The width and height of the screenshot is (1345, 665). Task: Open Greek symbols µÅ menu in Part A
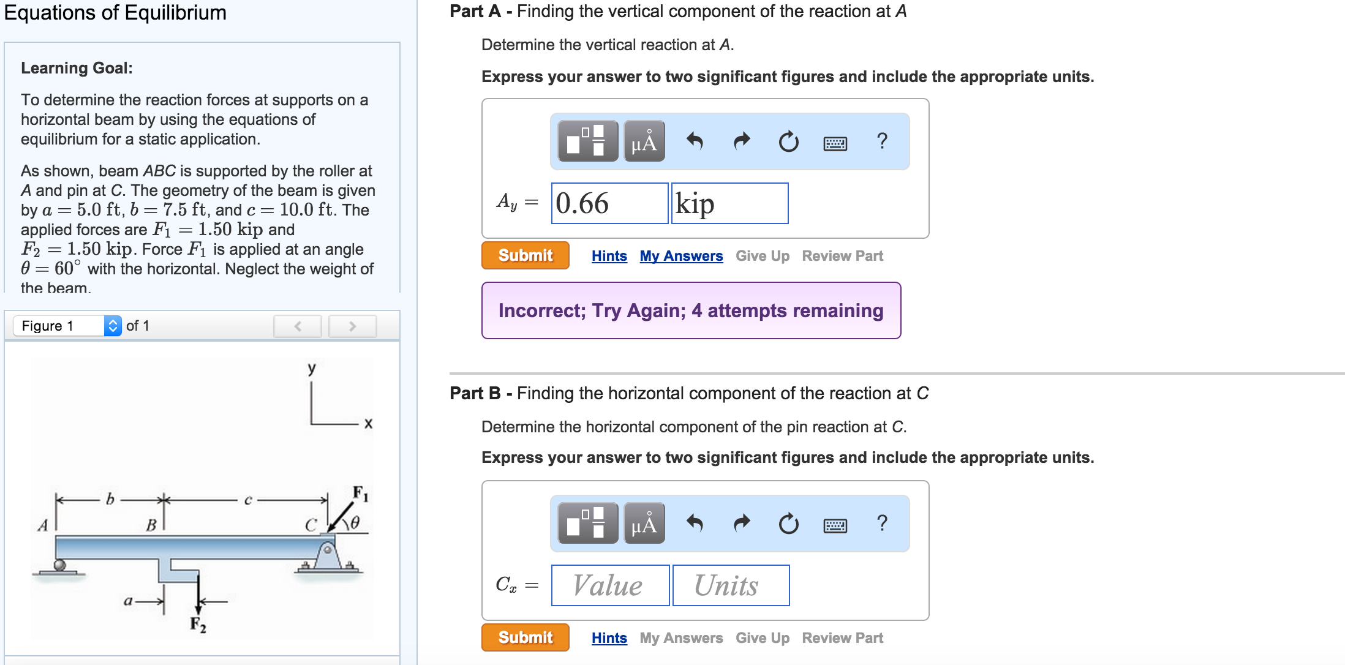pyautogui.click(x=644, y=141)
